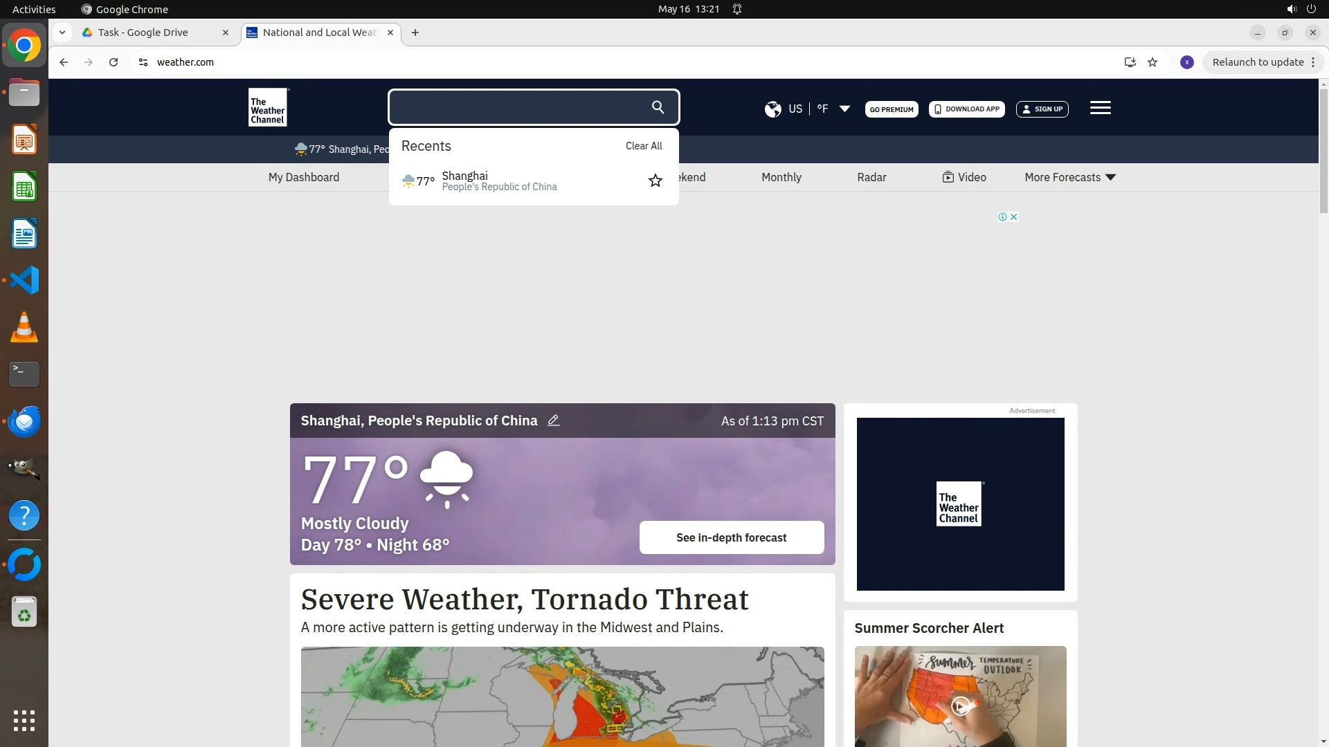Open Chrome tab search dropdown arrow
This screenshot has width=1329, height=747.
pos(62,33)
